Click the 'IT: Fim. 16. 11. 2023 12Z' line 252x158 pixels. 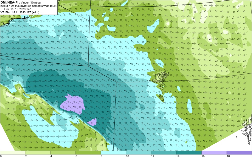(16, 9)
